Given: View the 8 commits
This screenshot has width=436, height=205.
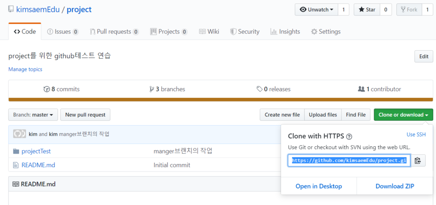Looking at the screenshot, I should pyautogui.click(x=61, y=89).
